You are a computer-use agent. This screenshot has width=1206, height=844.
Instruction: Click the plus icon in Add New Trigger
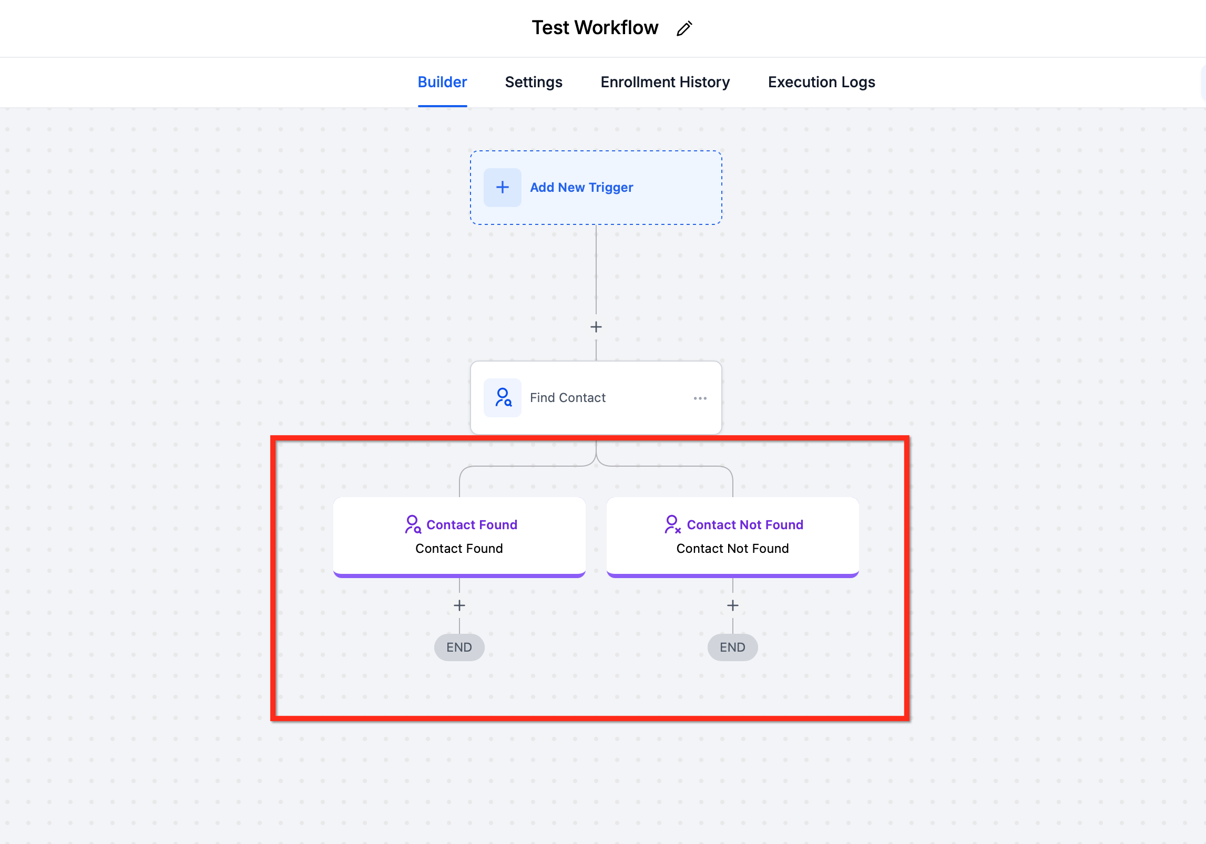click(x=502, y=188)
